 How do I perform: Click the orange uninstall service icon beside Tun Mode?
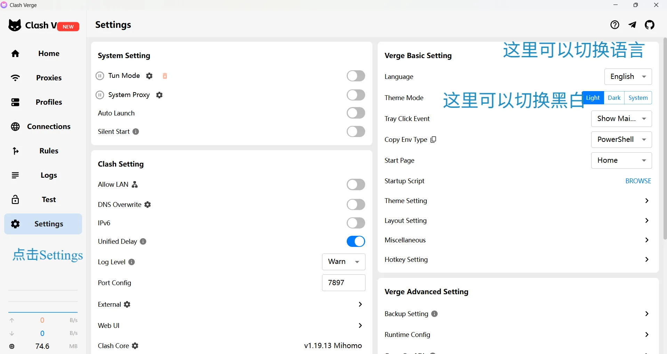pos(165,76)
